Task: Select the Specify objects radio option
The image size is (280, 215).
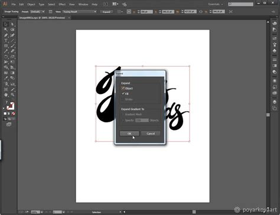Action: [x=123, y=120]
